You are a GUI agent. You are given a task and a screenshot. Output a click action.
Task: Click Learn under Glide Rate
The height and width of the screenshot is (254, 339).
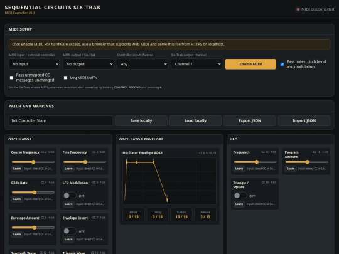pyautogui.click(x=17, y=199)
